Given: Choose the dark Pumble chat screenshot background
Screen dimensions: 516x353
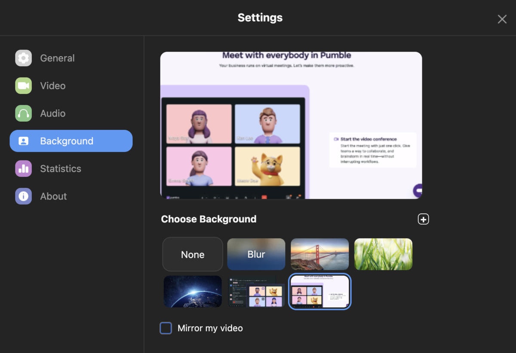Looking at the screenshot, I should (x=256, y=292).
